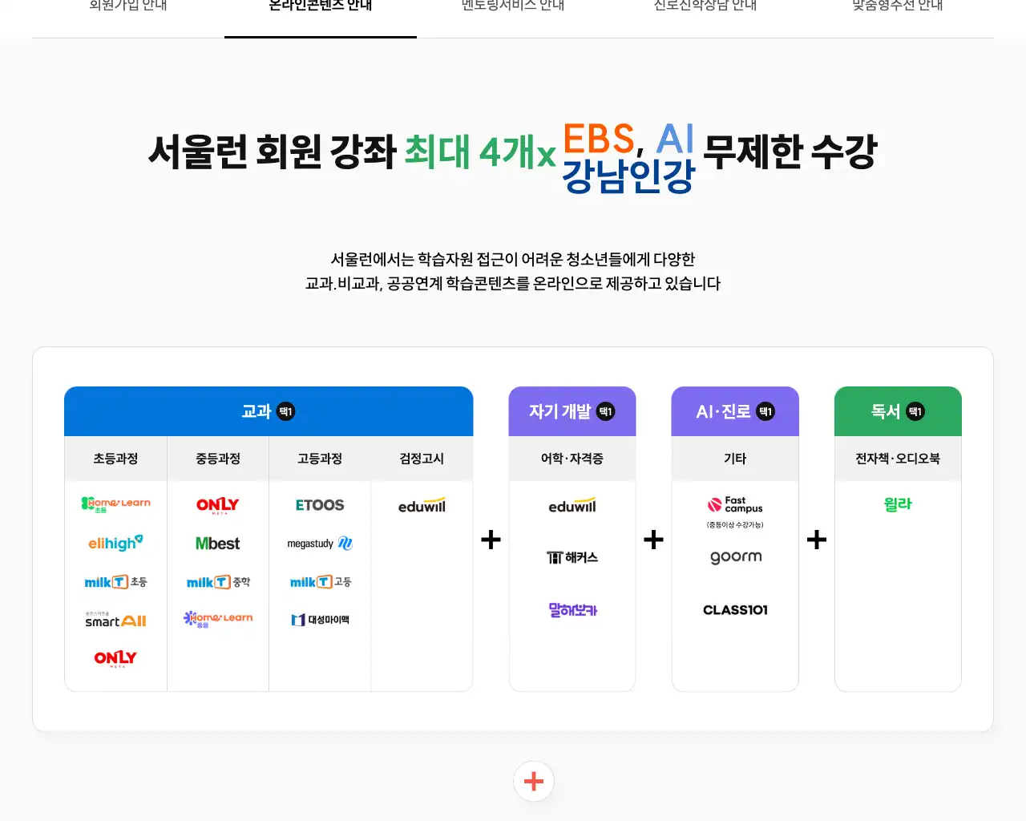This screenshot has height=821, width=1026.
Task: Click the smartAll logo
Action: [x=115, y=619]
